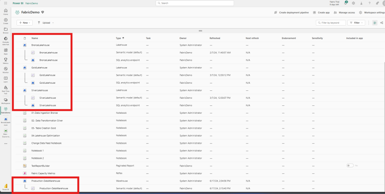
Task: Go to Home in left sidebar
Action: pos(6,12)
